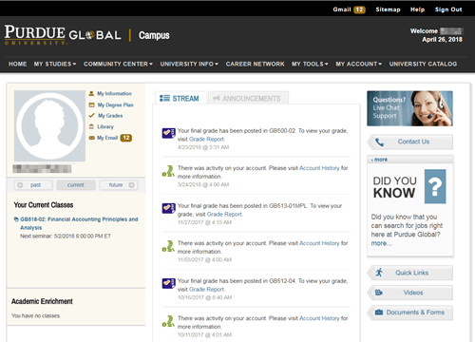The height and width of the screenshot is (342, 475).
Task: Click the Videos camera icon
Action: point(379,293)
